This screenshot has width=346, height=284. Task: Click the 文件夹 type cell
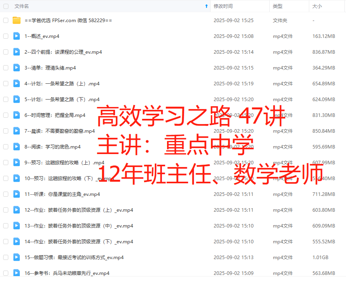point(280,20)
